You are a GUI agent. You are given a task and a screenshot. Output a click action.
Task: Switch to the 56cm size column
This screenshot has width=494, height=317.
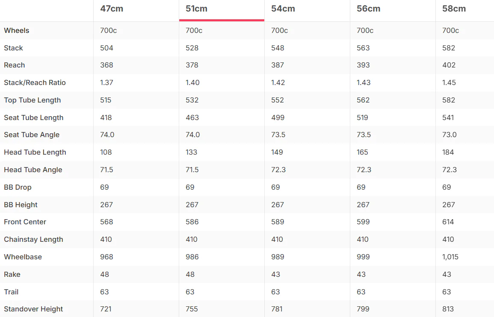click(368, 9)
